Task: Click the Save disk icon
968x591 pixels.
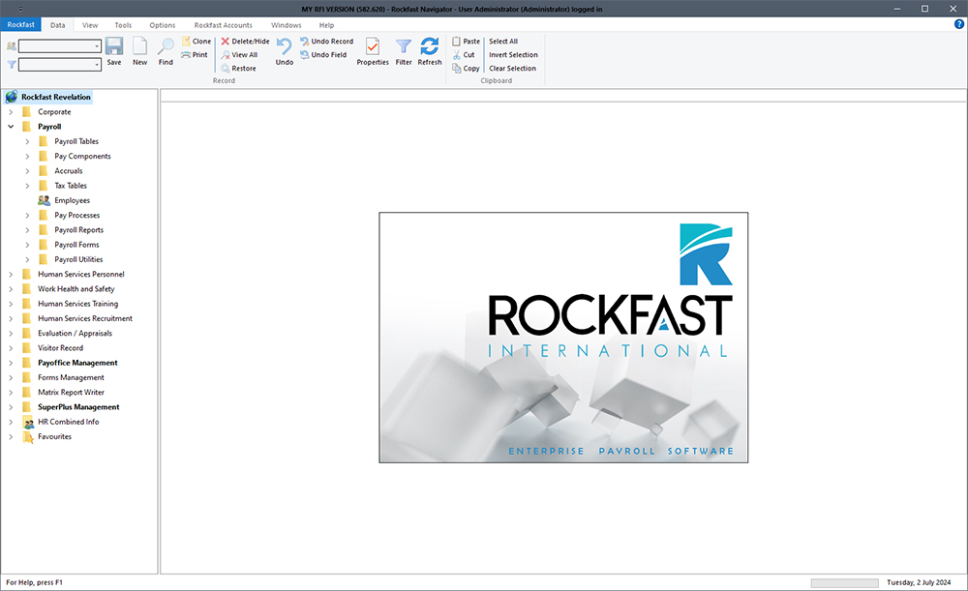Action: [114, 46]
